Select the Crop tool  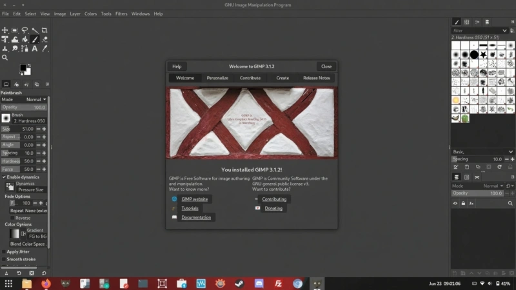pyautogui.click(x=45, y=30)
